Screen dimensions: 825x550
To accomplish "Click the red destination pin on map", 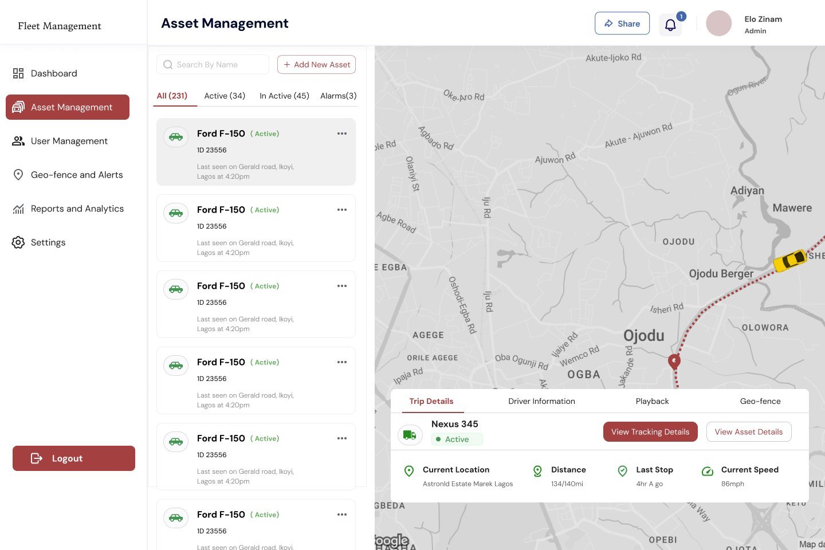I will (674, 362).
